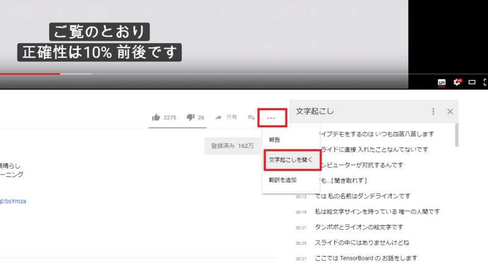Open transcript panel vertical dots menu
The width and height of the screenshot is (488, 264).
coord(433,111)
